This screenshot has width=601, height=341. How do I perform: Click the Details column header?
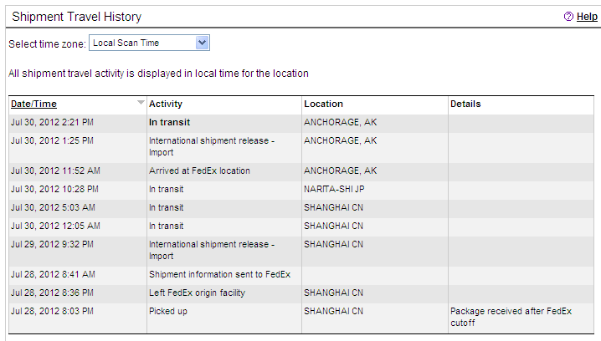coord(465,104)
